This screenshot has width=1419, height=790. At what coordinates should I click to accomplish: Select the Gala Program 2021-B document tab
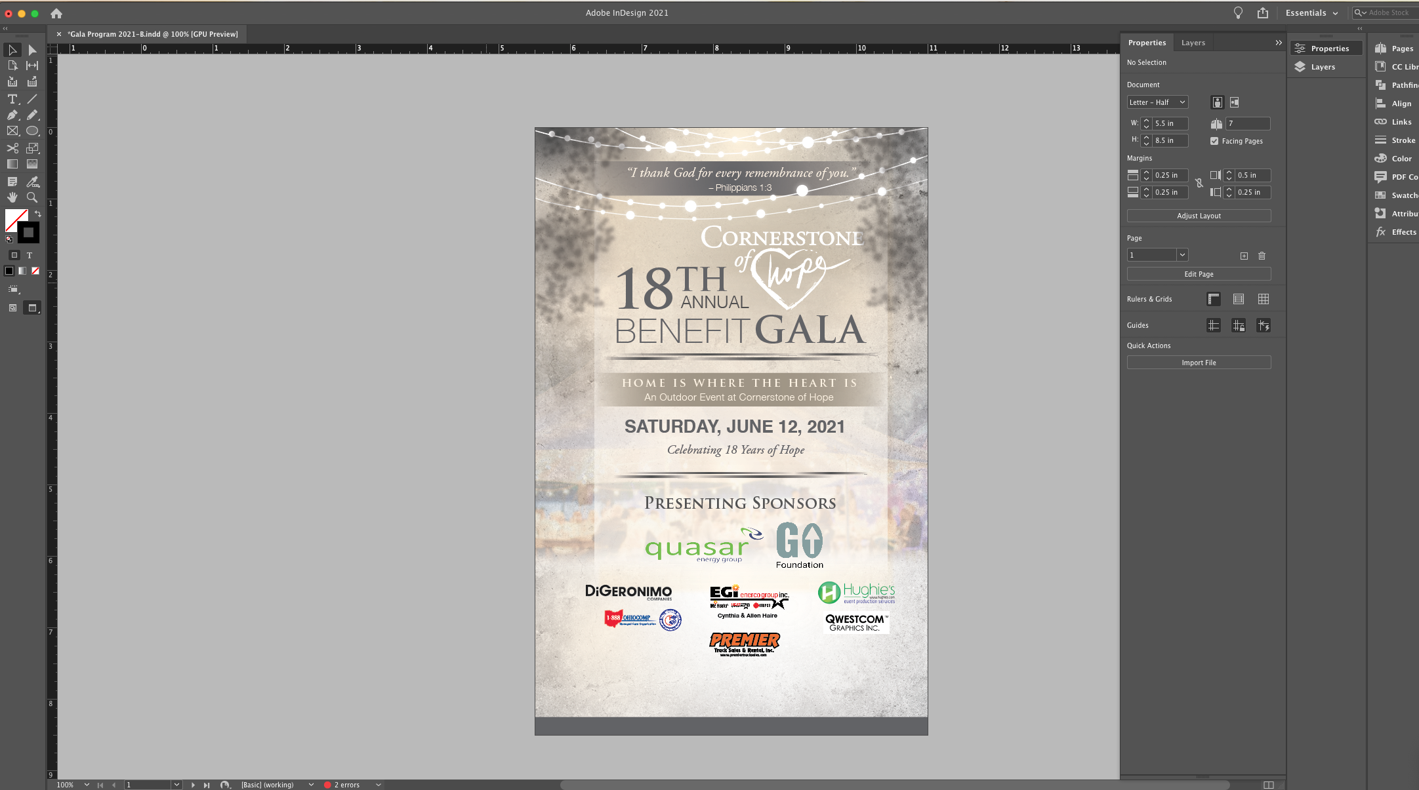[151, 34]
